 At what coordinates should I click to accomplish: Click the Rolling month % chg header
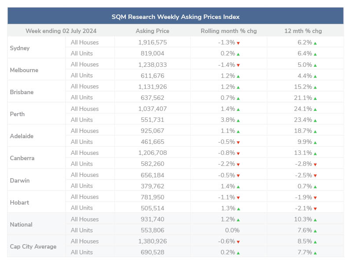coord(228,31)
